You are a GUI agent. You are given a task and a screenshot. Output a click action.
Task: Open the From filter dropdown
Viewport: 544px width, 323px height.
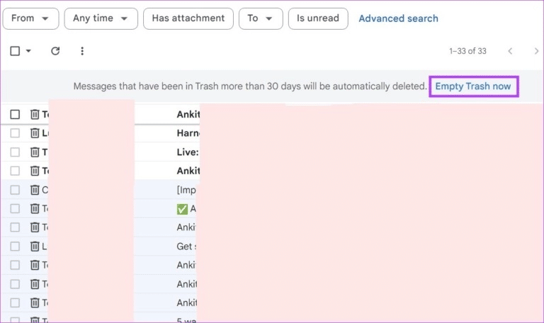(x=31, y=18)
